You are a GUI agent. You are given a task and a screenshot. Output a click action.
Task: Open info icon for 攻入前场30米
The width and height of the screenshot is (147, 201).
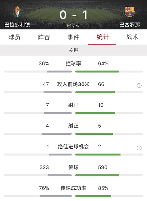pyautogui.click(x=139, y=85)
